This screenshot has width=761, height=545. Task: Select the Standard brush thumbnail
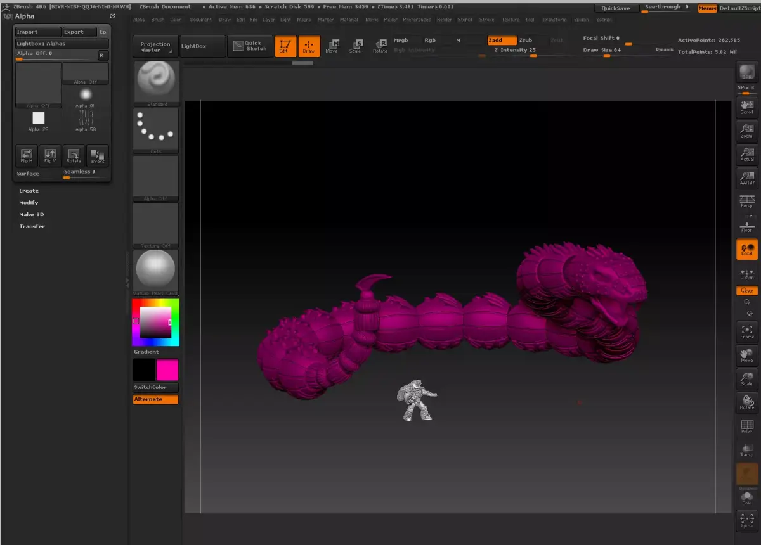157,83
